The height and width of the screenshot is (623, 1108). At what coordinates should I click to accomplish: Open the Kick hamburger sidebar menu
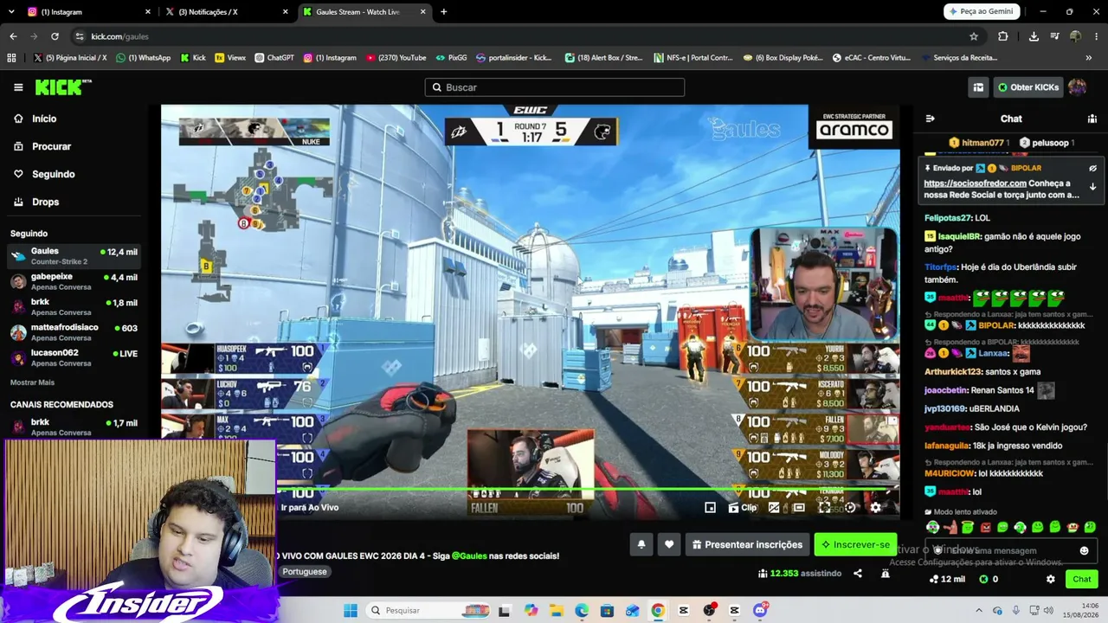tap(18, 87)
